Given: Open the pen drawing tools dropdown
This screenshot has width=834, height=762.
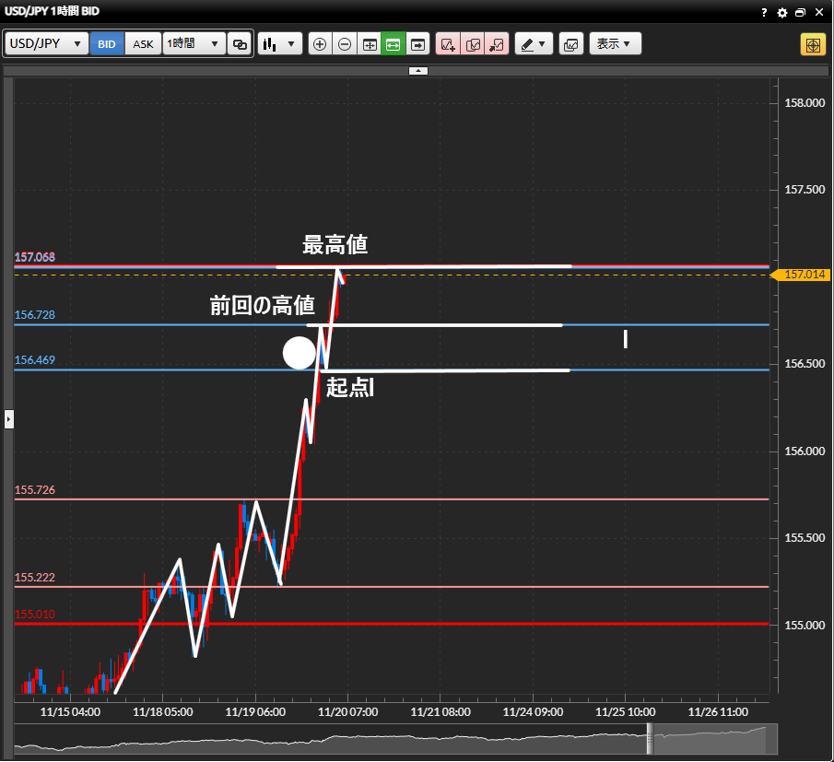Looking at the screenshot, I should tap(534, 44).
